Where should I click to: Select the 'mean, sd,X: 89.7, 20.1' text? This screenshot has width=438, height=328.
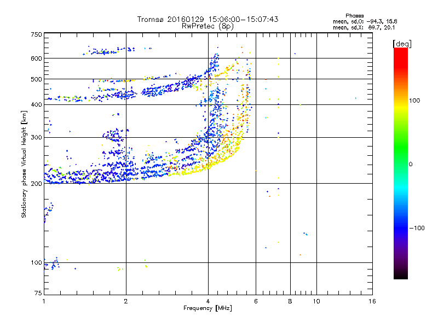[x=364, y=27]
